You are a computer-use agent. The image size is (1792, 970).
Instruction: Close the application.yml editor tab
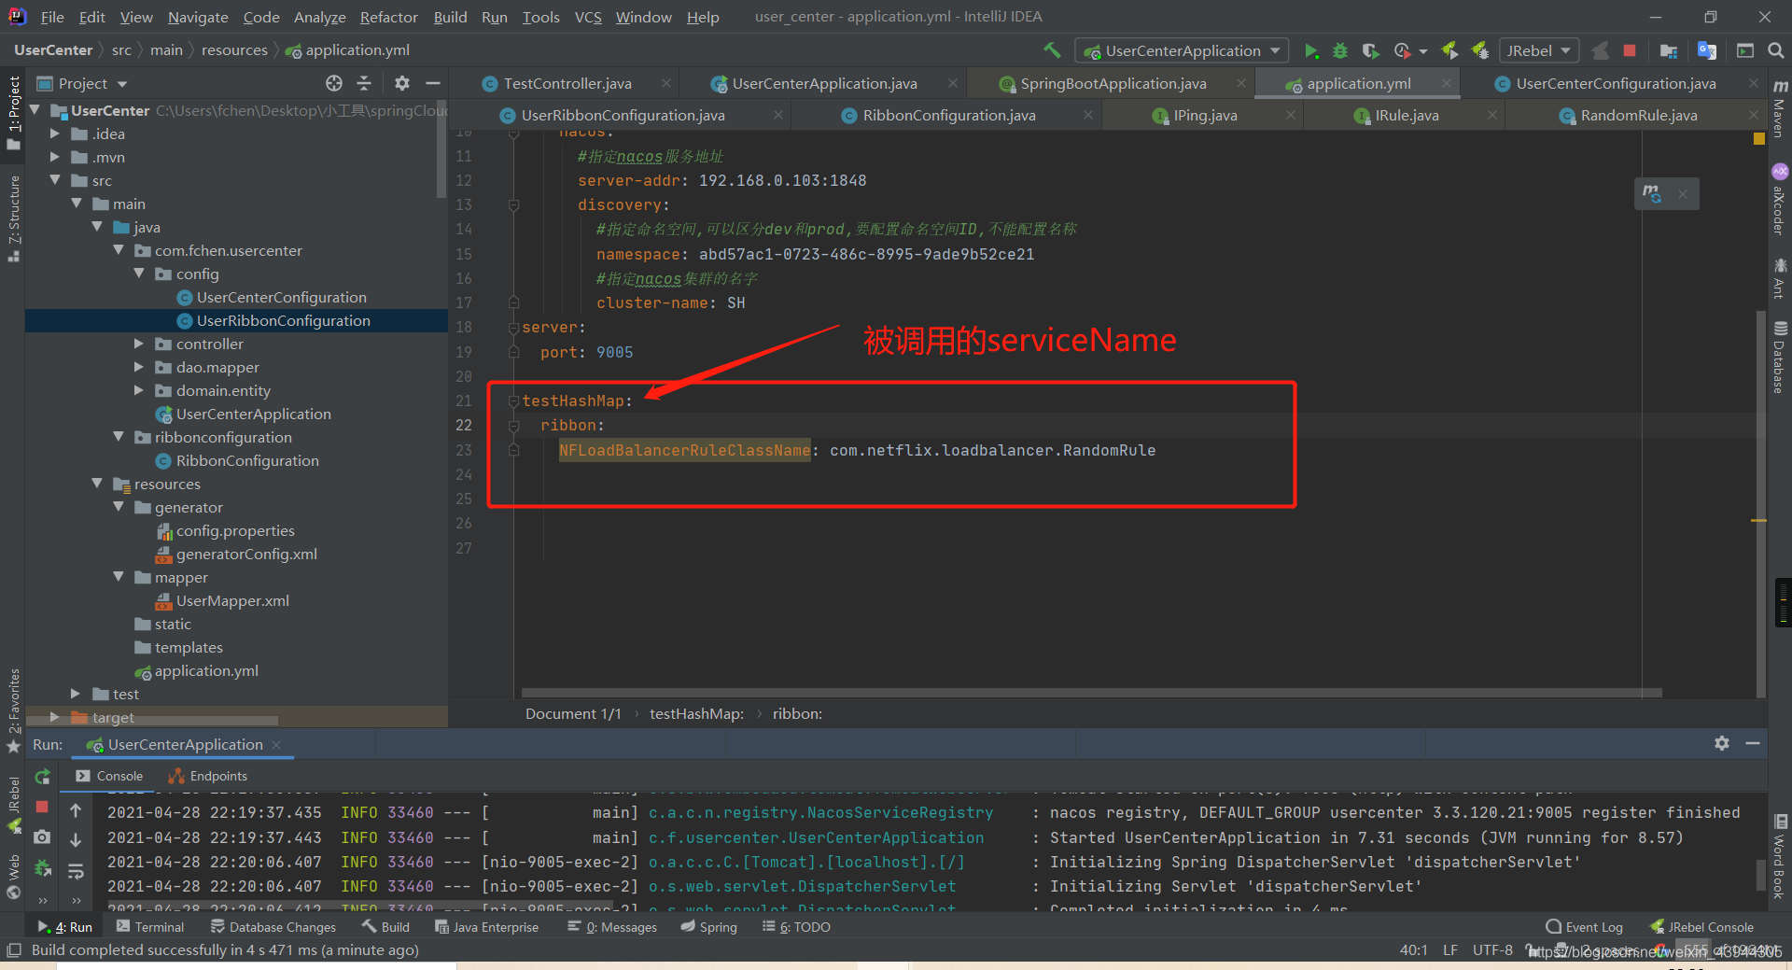(x=1447, y=84)
